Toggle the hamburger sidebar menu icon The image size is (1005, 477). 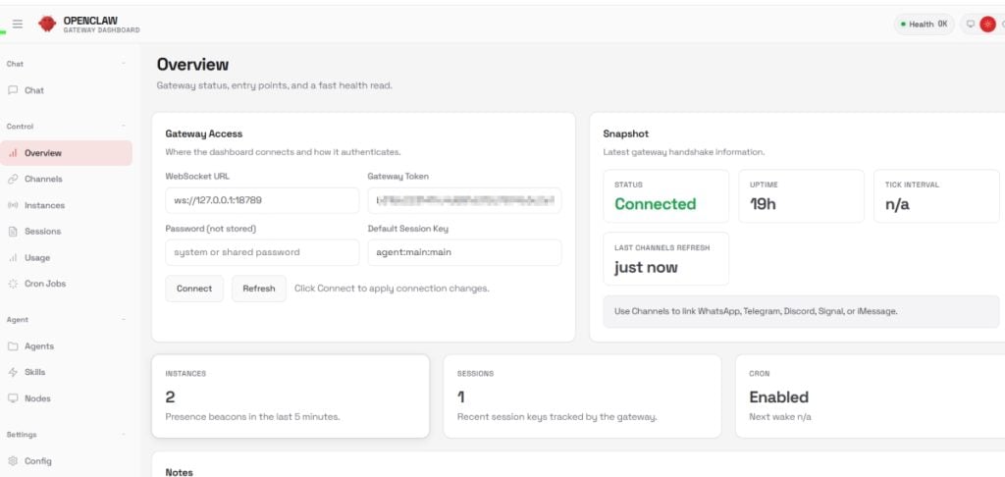click(x=18, y=24)
